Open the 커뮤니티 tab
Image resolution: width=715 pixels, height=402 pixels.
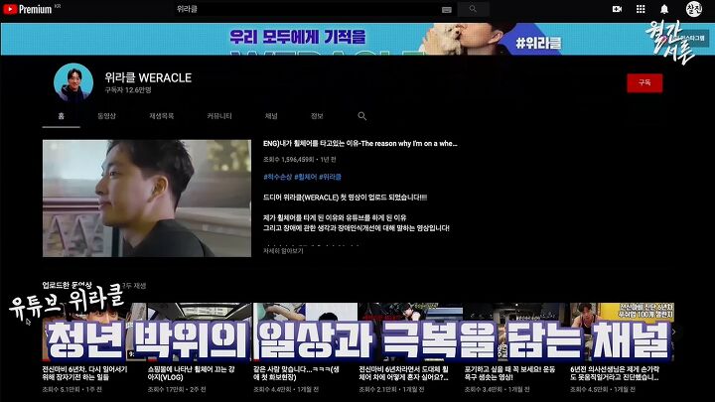point(219,116)
